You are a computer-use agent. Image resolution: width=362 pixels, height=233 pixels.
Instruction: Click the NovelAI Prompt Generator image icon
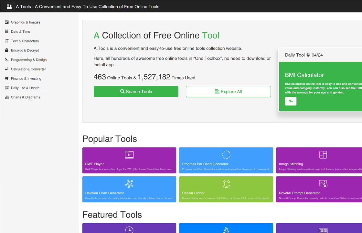point(323,184)
